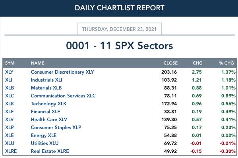The image size is (238, 158).
Task: Open the Real Estate XLRE link
Action: tap(50, 151)
